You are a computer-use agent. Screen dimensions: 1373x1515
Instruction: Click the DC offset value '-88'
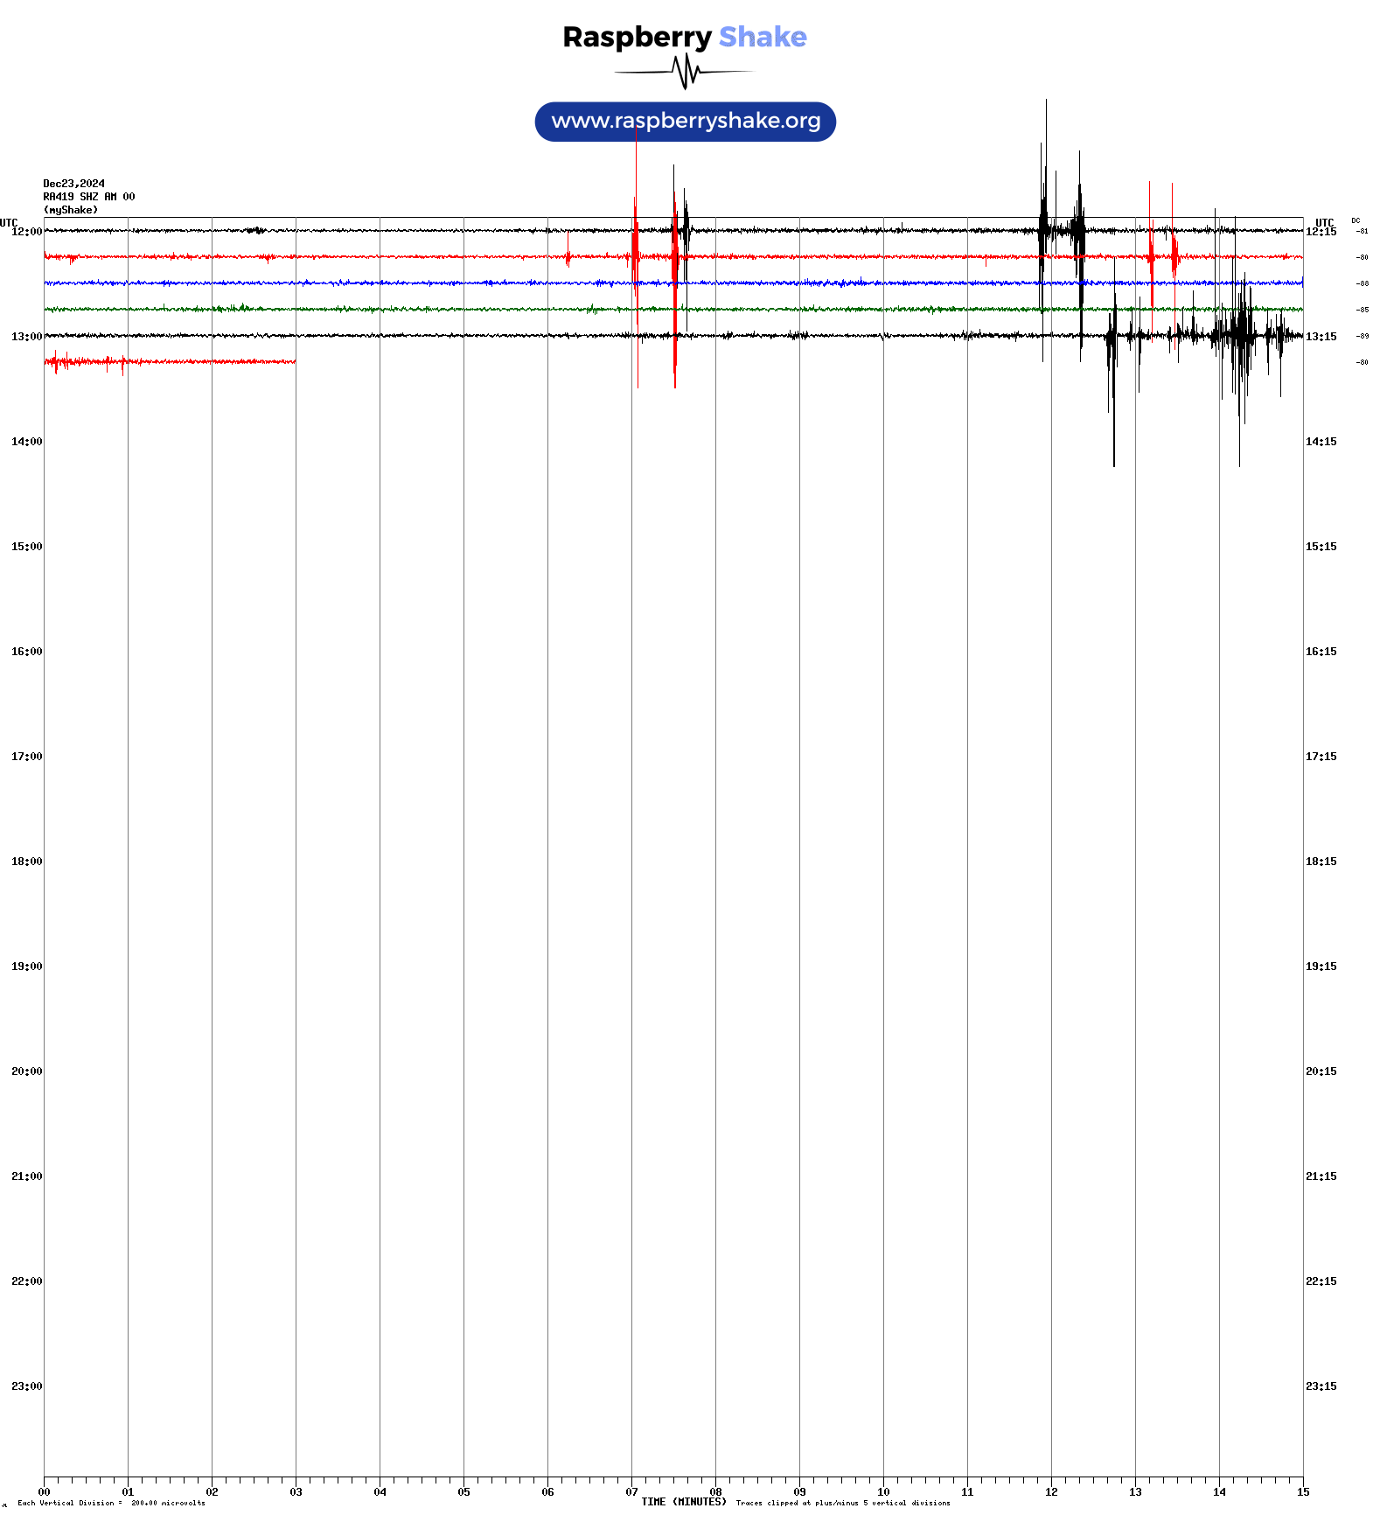click(x=1362, y=283)
